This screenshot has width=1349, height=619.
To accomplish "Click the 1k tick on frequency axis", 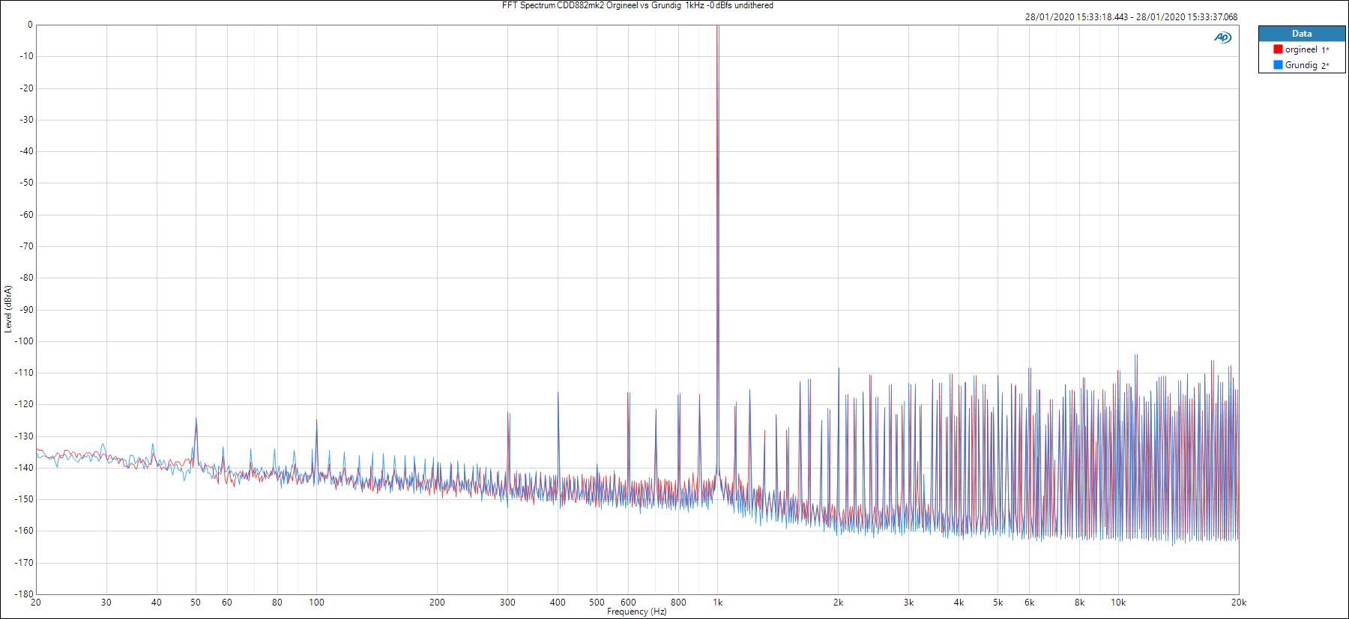I will tap(717, 602).
